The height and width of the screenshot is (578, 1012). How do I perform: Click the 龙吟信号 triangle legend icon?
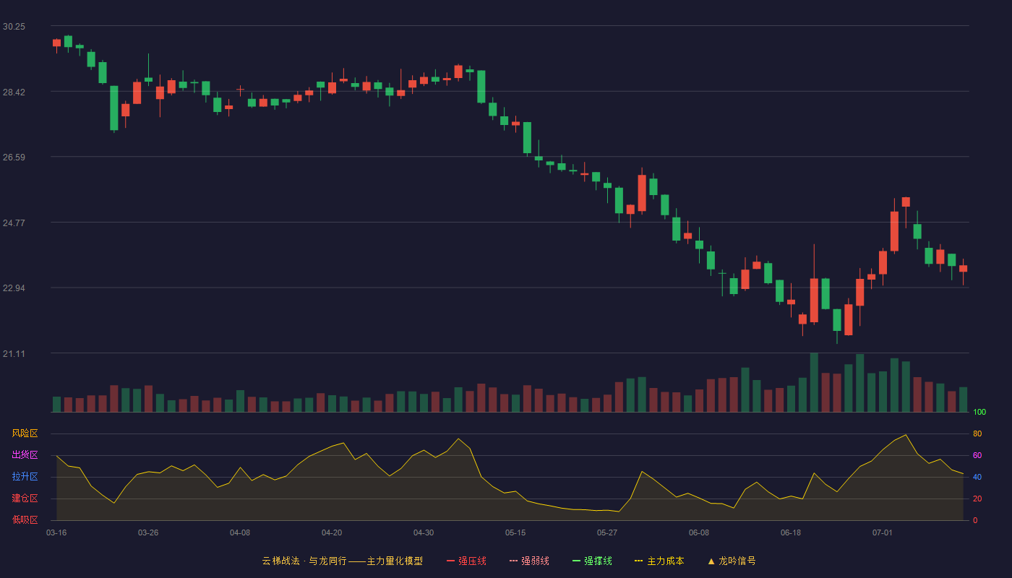point(711,561)
